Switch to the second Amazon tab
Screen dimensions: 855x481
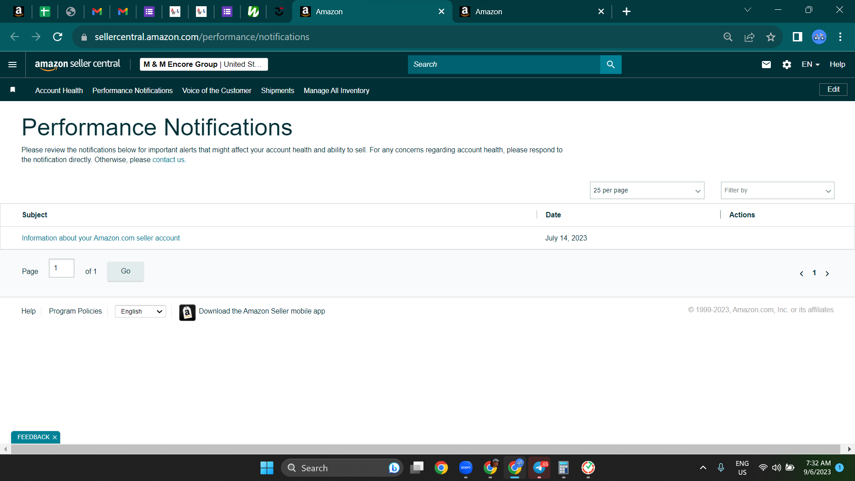532,12
